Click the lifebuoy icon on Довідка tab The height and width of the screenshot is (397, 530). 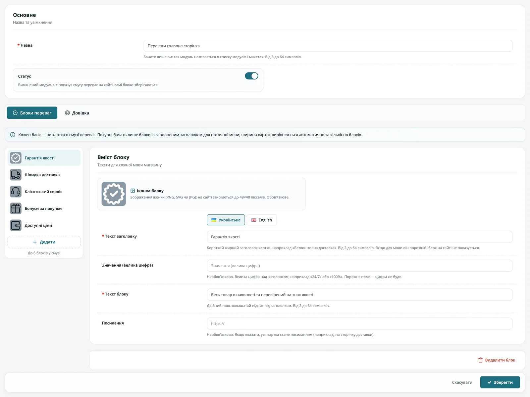point(67,113)
